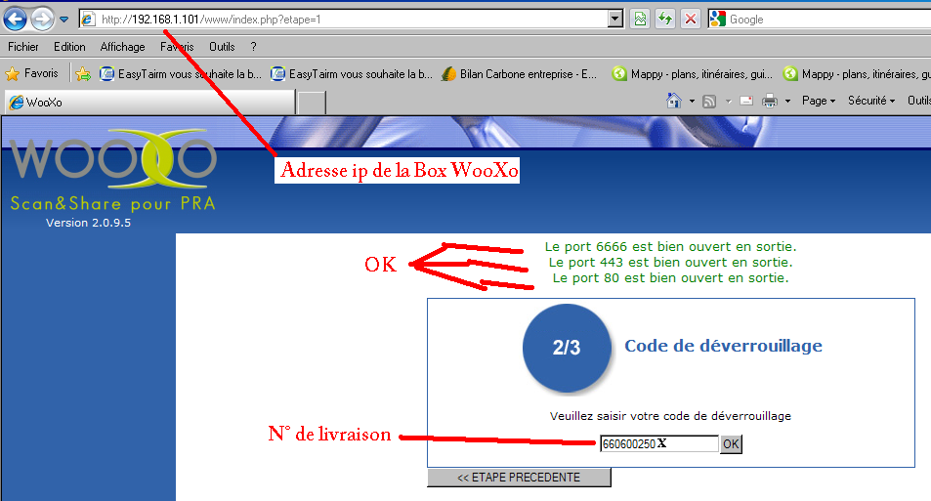The width and height of the screenshot is (931, 501).
Task: Click the WooXo logo
Action: point(112,158)
